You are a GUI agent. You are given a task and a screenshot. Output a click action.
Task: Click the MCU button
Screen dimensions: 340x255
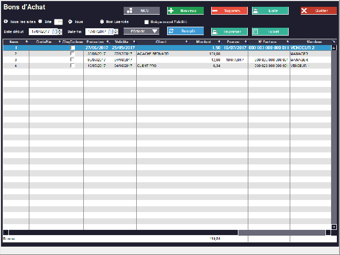141,10
